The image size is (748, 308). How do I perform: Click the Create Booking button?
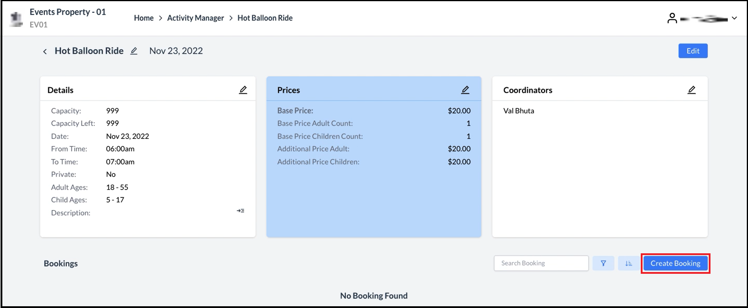(x=675, y=263)
